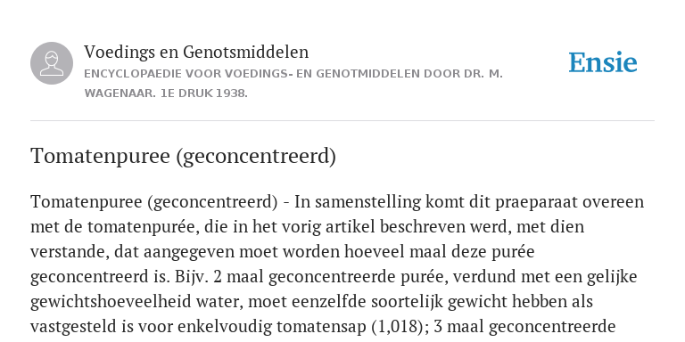Click the horizontal divider under the header

[342, 120]
